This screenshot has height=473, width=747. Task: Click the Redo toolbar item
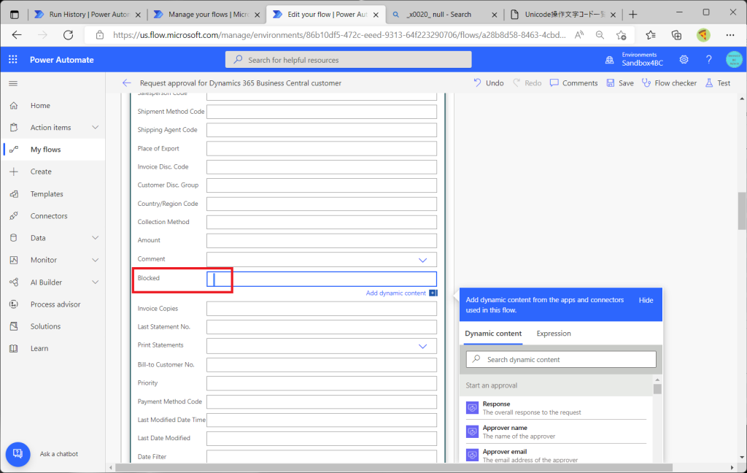pyautogui.click(x=527, y=83)
